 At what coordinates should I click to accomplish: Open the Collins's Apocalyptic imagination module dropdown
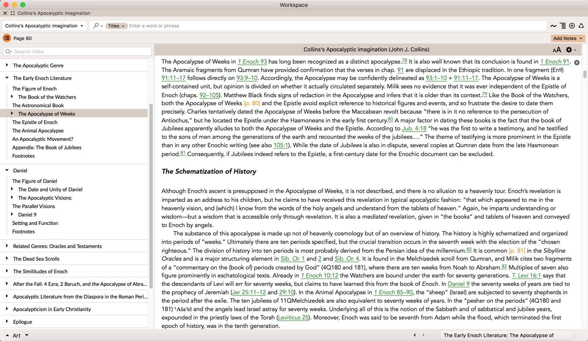44,26
